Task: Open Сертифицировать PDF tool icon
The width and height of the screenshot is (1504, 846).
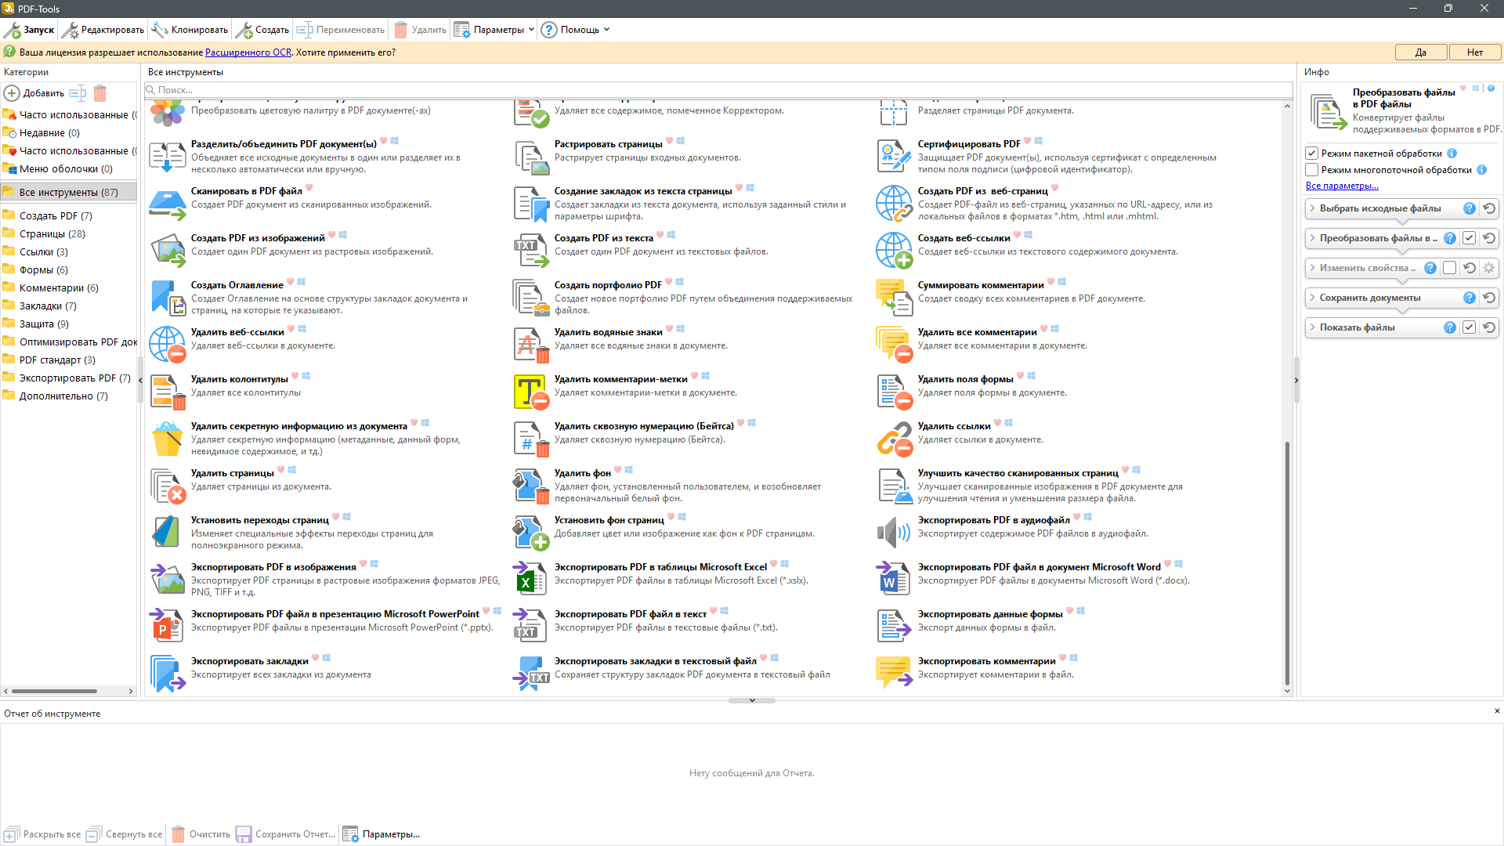Action: pyautogui.click(x=895, y=157)
